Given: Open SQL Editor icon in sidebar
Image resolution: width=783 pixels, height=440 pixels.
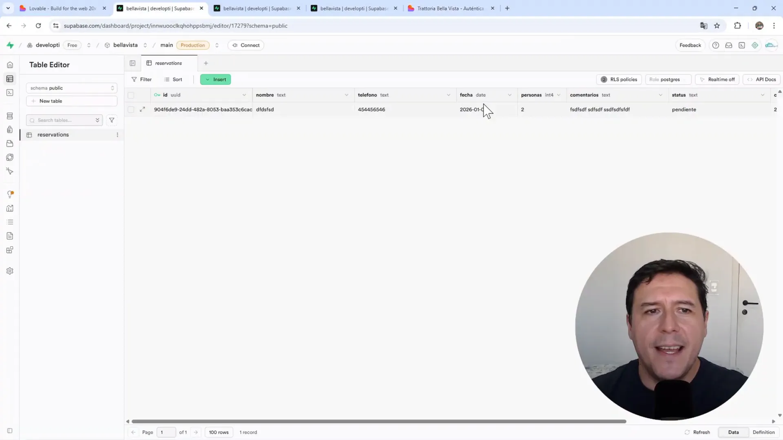Looking at the screenshot, I should (x=10, y=92).
